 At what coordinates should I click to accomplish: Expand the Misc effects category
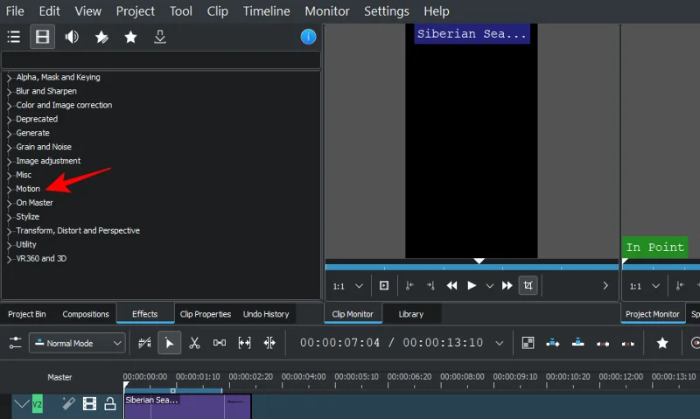pos(9,175)
